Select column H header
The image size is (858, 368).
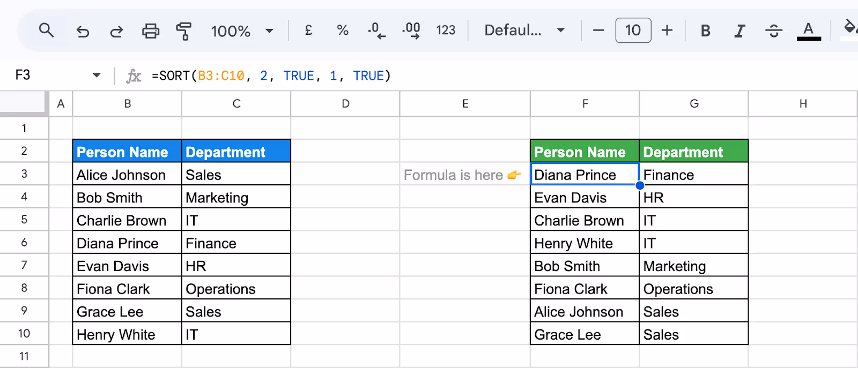803,104
